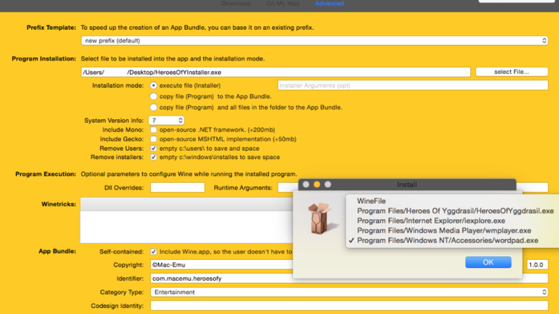Select copy file and all folder files option

pos(154,108)
